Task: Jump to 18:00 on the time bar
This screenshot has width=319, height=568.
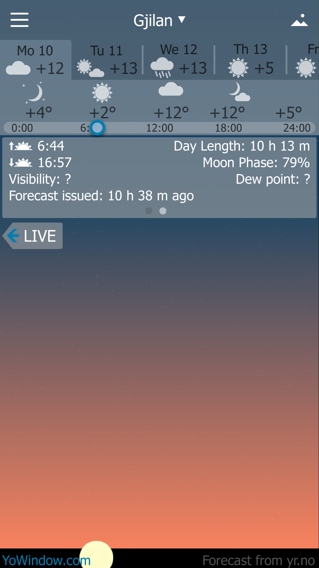Action: click(228, 128)
